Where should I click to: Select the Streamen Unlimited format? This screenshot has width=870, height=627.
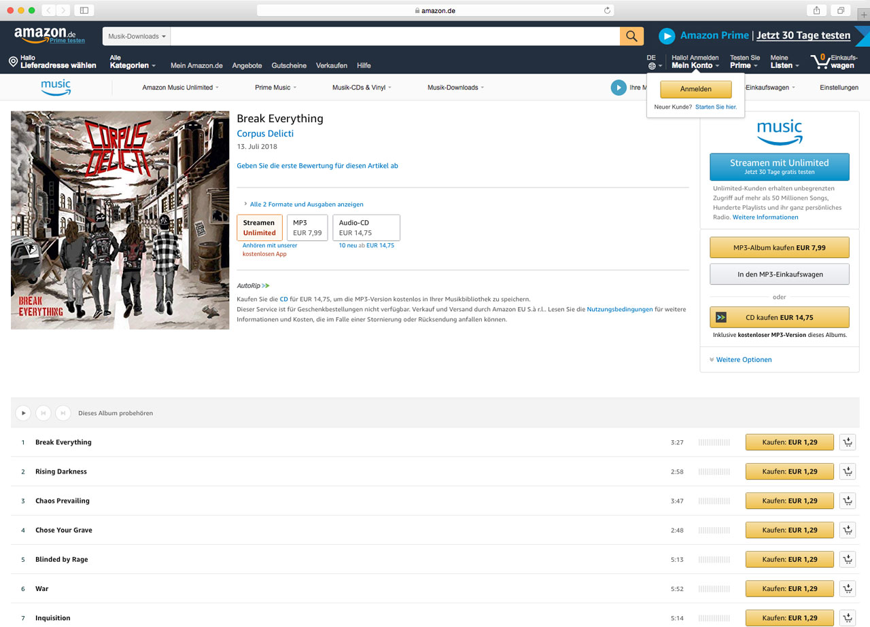point(260,228)
